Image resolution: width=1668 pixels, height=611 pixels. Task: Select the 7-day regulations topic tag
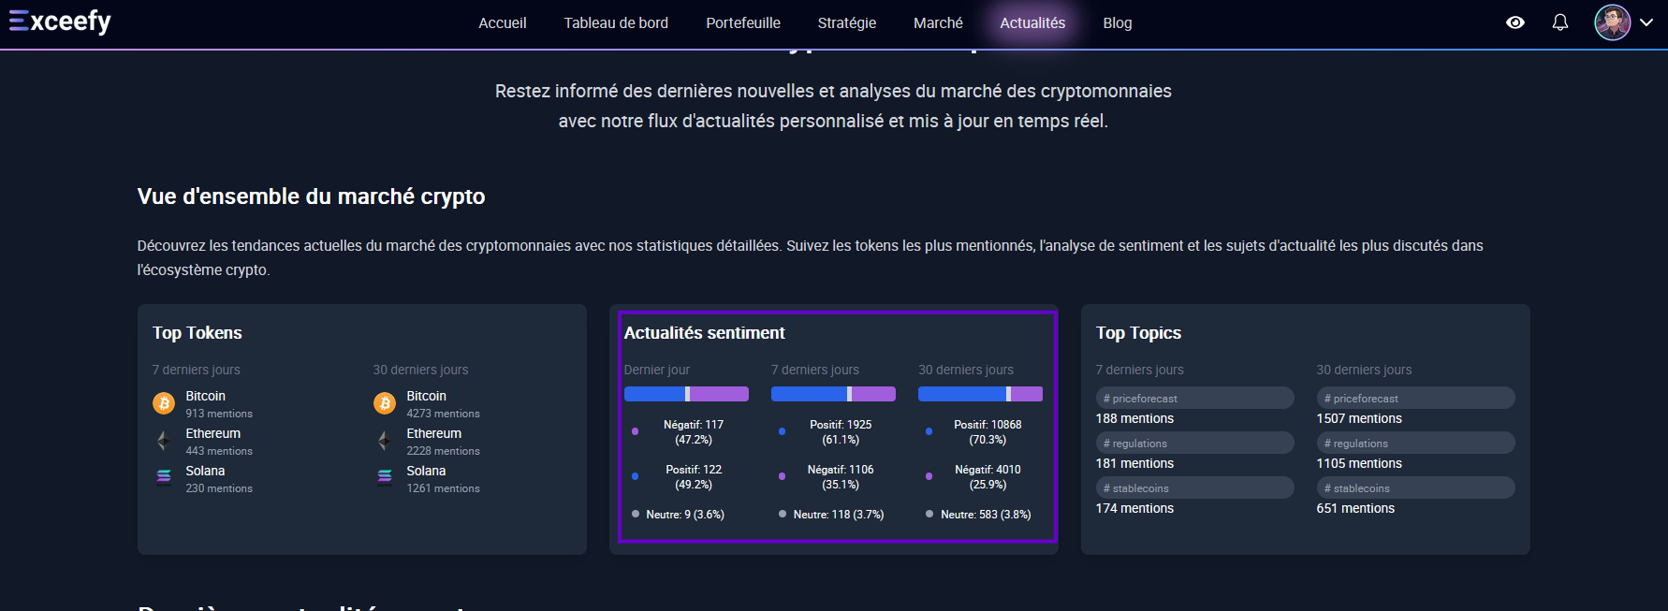[1194, 443]
